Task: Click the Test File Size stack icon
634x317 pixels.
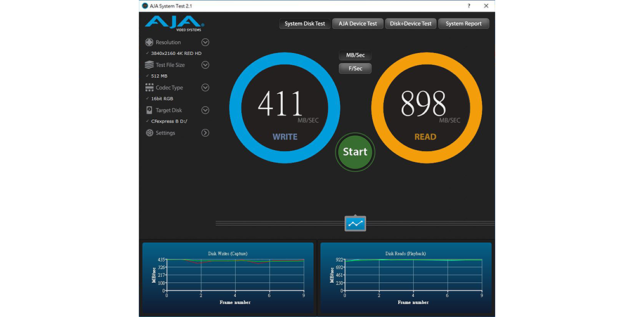Action: pyautogui.click(x=150, y=65)
